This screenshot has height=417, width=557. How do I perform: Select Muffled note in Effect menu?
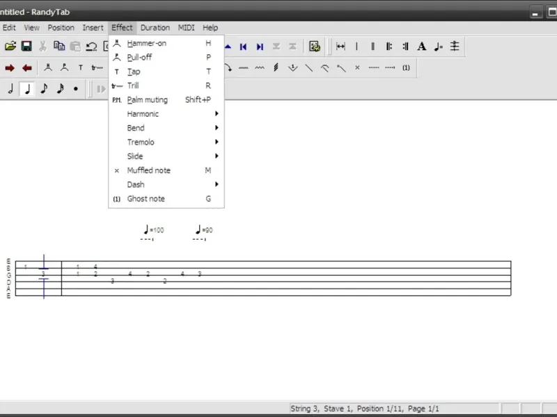pos(166,170)
